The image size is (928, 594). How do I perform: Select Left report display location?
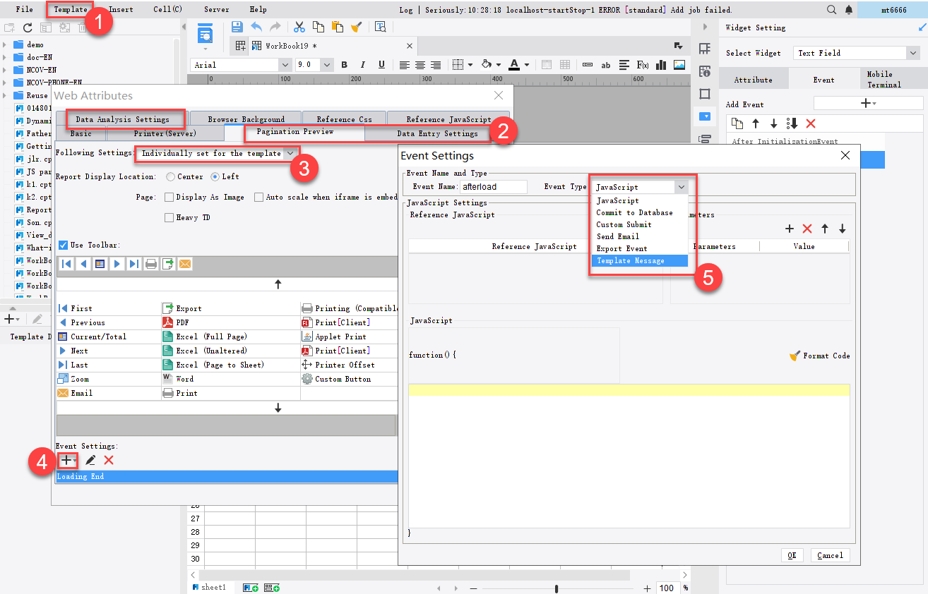click(215, 176)
